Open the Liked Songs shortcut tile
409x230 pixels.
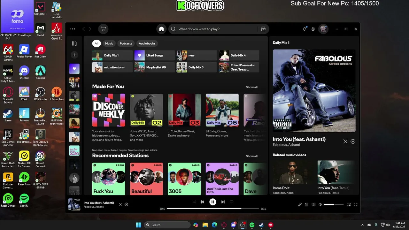pos(155,56)
